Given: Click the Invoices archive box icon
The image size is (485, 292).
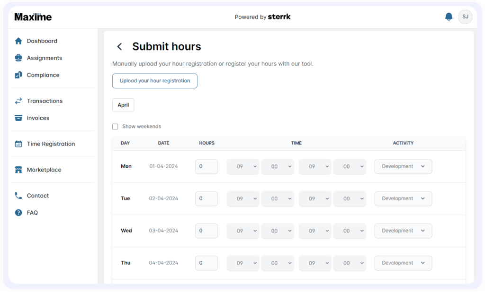Looking at the screenshot, I should (x=18, y=118).
